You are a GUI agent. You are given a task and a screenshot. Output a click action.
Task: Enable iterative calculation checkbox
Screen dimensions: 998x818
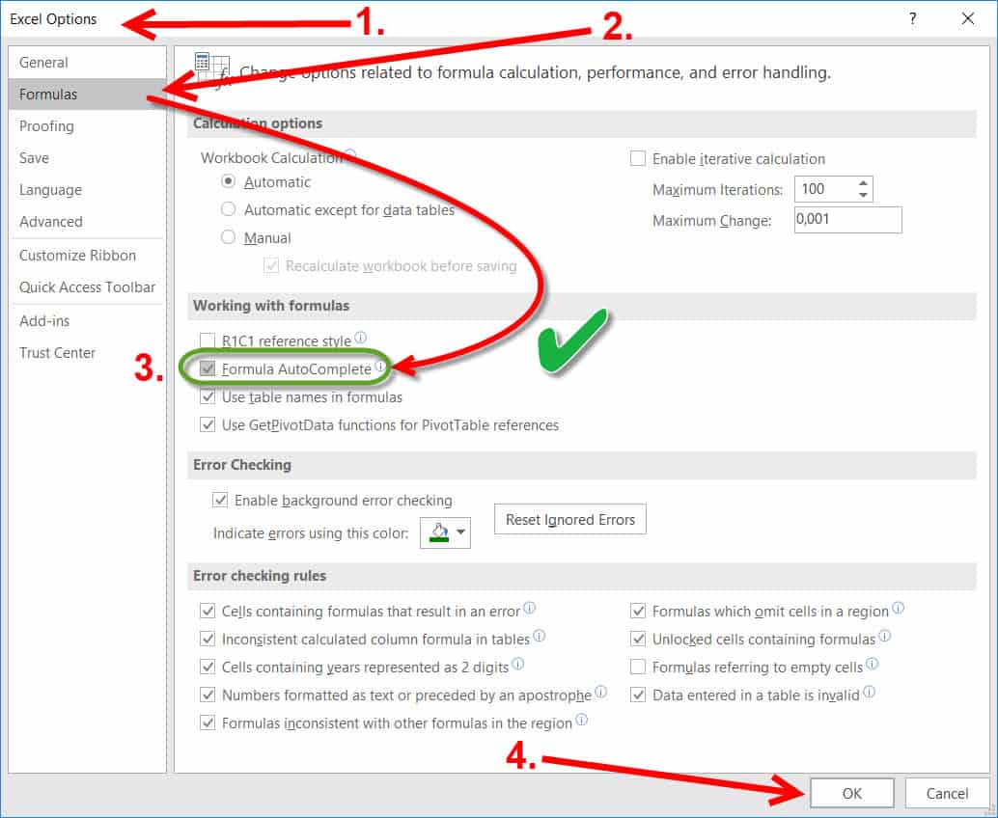638,158
